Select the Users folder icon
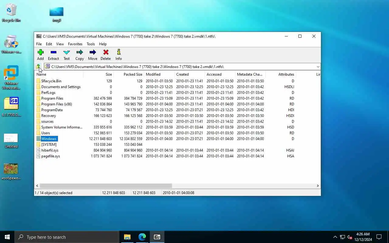Viewport: 389px width, 243px height. (38, 133)
